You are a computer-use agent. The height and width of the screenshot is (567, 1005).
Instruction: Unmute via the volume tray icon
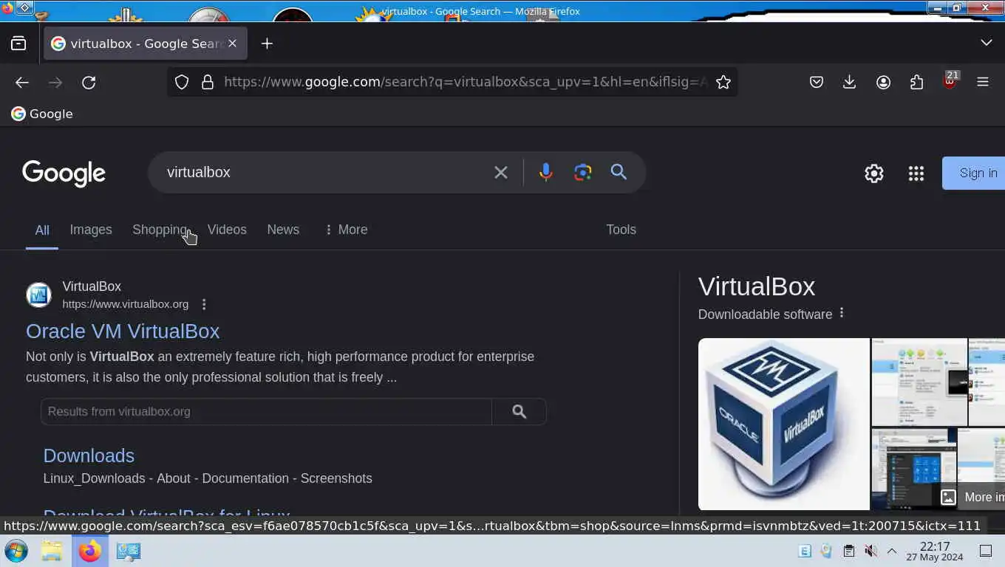click(871, 551)
